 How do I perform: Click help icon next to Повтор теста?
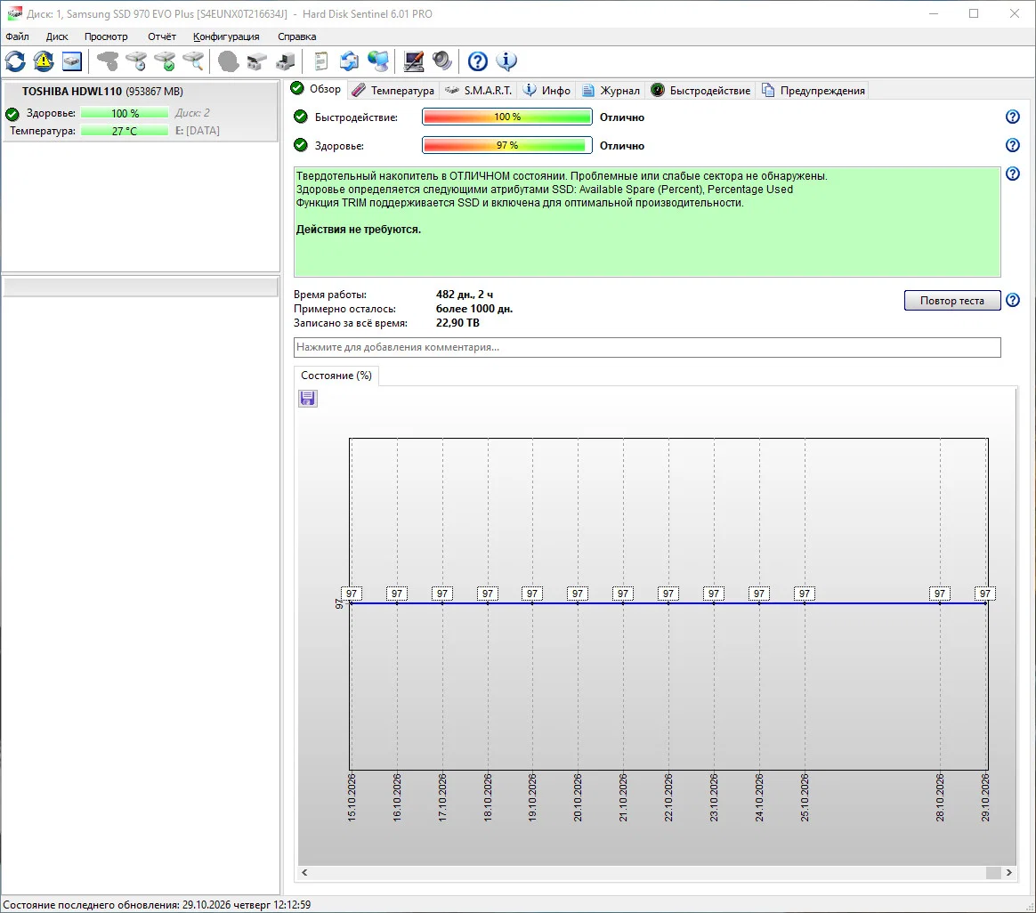click(1012, 300)
